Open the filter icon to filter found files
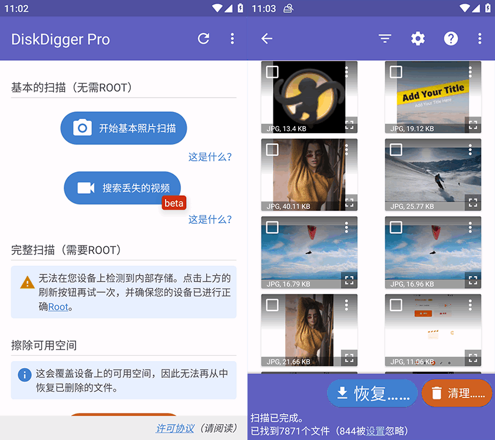 pos(385,39)
